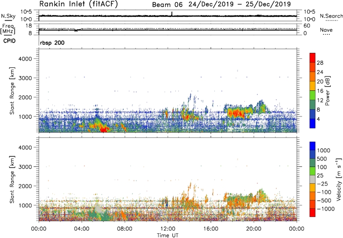This screenshot has height=238, width=343.
Task: Click the 'Time UT' axis label
Action: coord(168,235)
